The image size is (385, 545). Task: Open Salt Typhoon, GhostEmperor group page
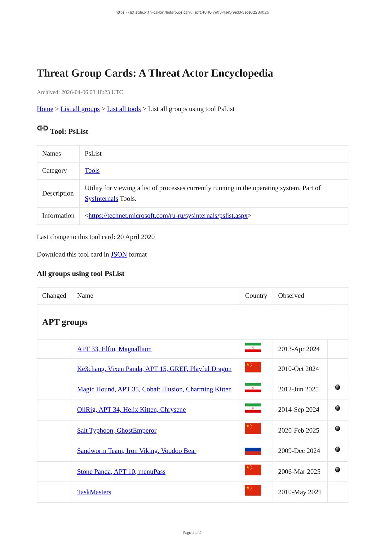tap(117, 430)
